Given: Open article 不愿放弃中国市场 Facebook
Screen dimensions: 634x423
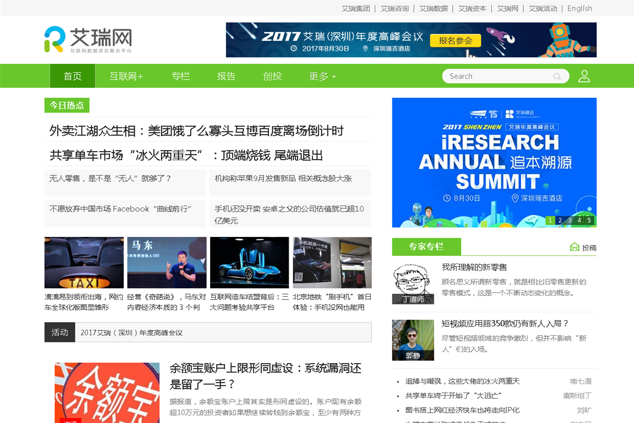Looking at the screenshot, I should coord(120,209).
